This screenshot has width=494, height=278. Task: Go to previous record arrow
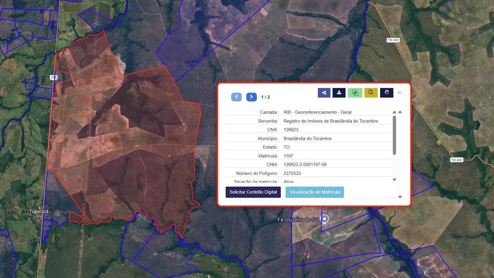click(x=236, y=97)
